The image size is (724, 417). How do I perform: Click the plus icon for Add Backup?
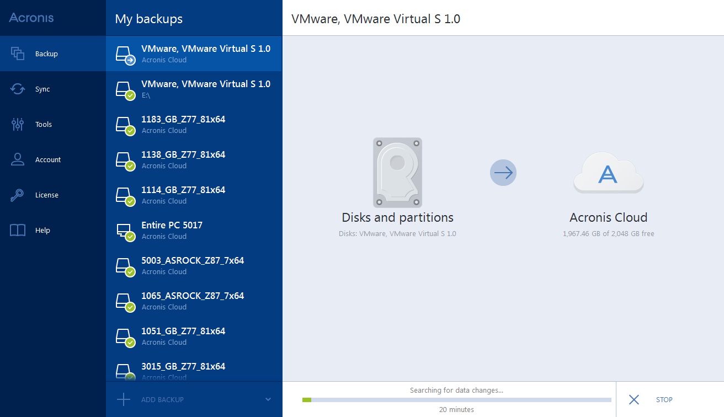pyautogui.click(x=124, y=399)
